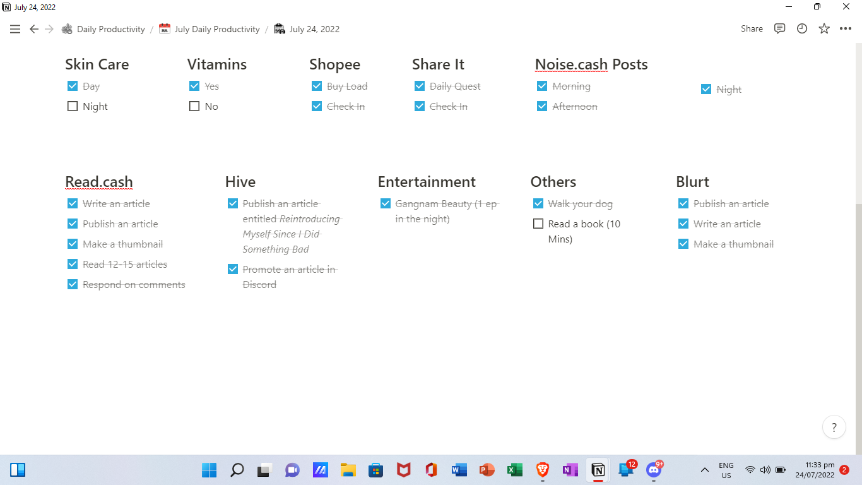Open McAfee from the taskbar
The width and height of the screenshot is (862, 485).
[x=403, y=470]
